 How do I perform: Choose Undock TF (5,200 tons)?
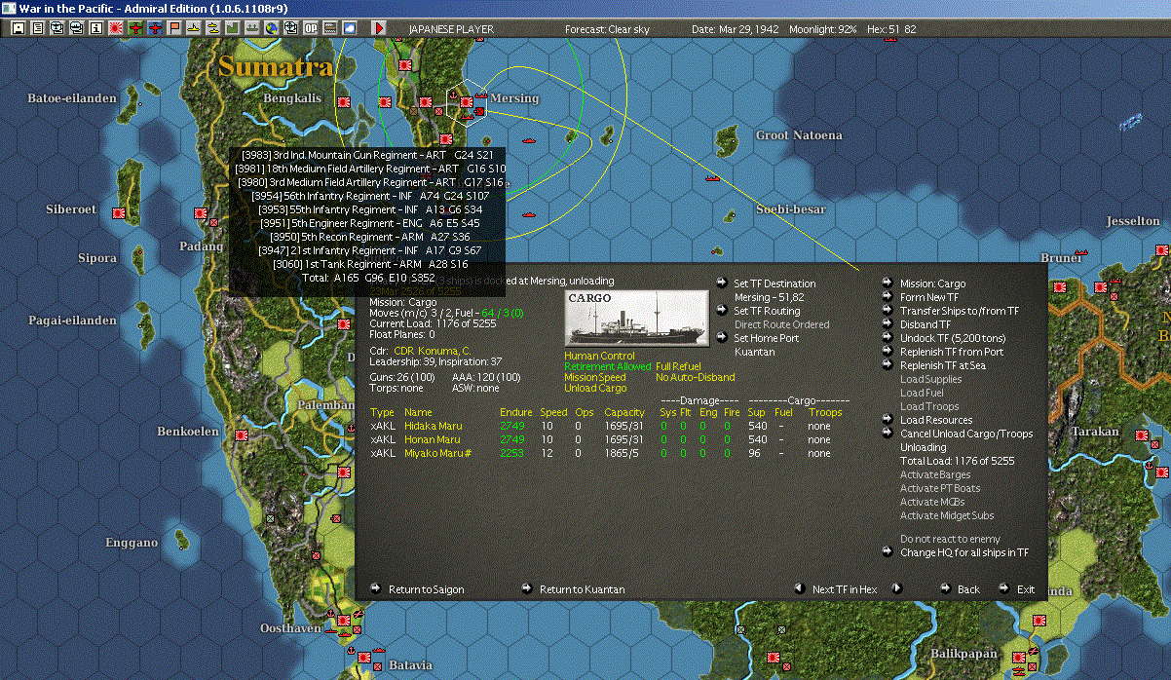[x=953, y=338]
